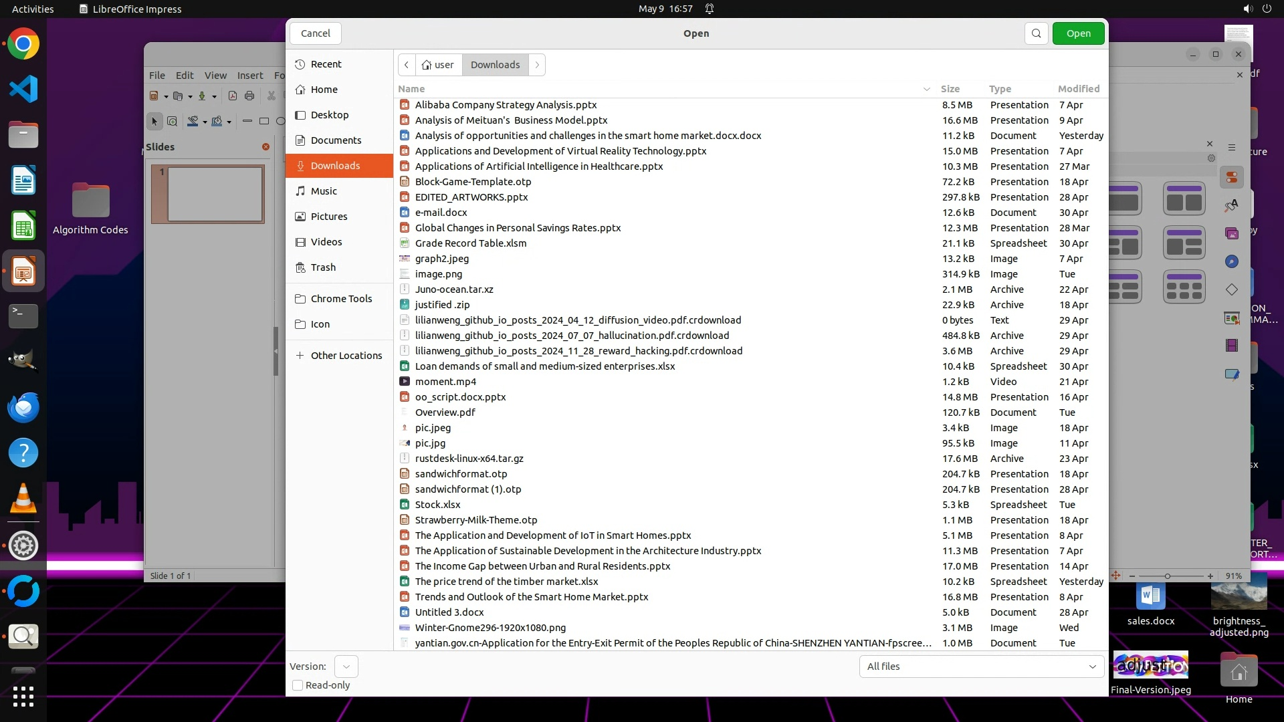Expand the All files filter dropdown
Viewport: 1284px width, 722px height.
pyautogui.click(x=981, y=667)
